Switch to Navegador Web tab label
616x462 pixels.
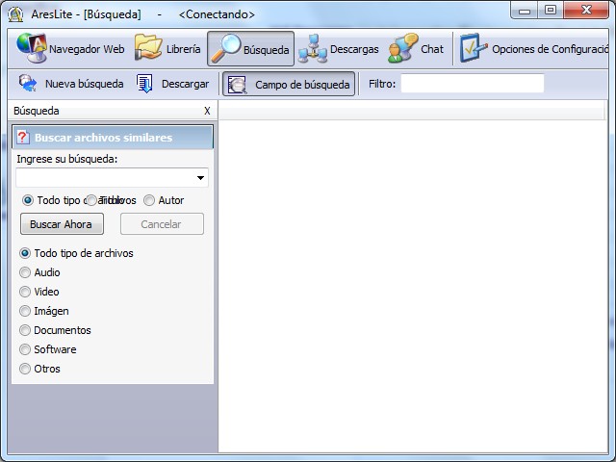pyautogui.click(x=87, y=49)
